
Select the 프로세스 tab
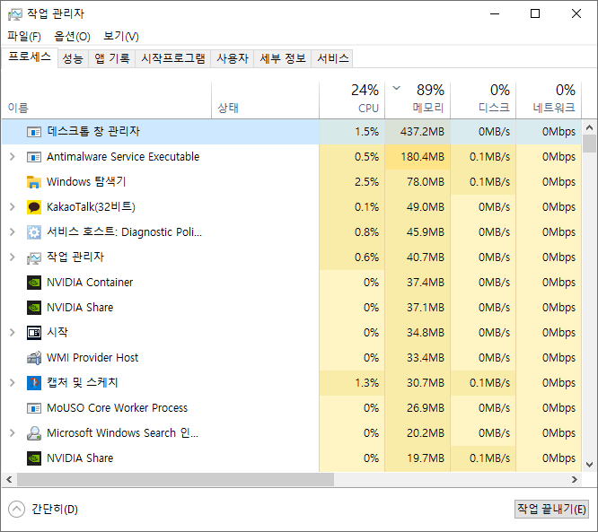coord(30,57)
